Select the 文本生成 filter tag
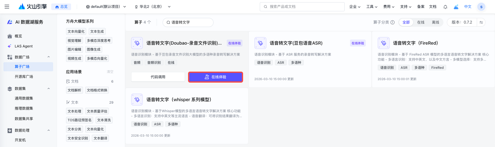This screenshot has width=495, height=147. tap(97, 31)
